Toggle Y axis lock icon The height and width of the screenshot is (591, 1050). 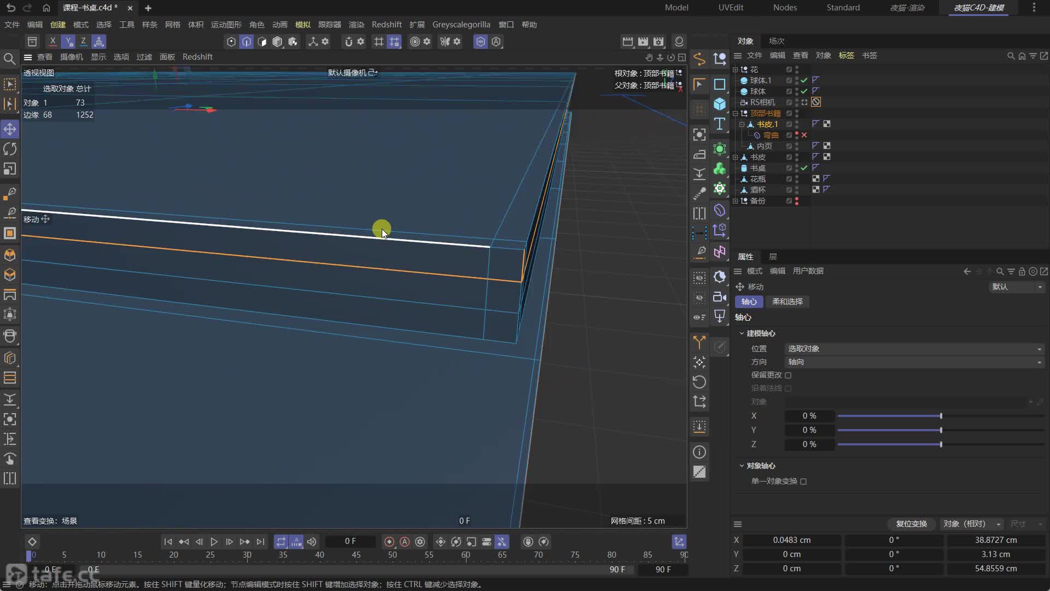(68, 42)
